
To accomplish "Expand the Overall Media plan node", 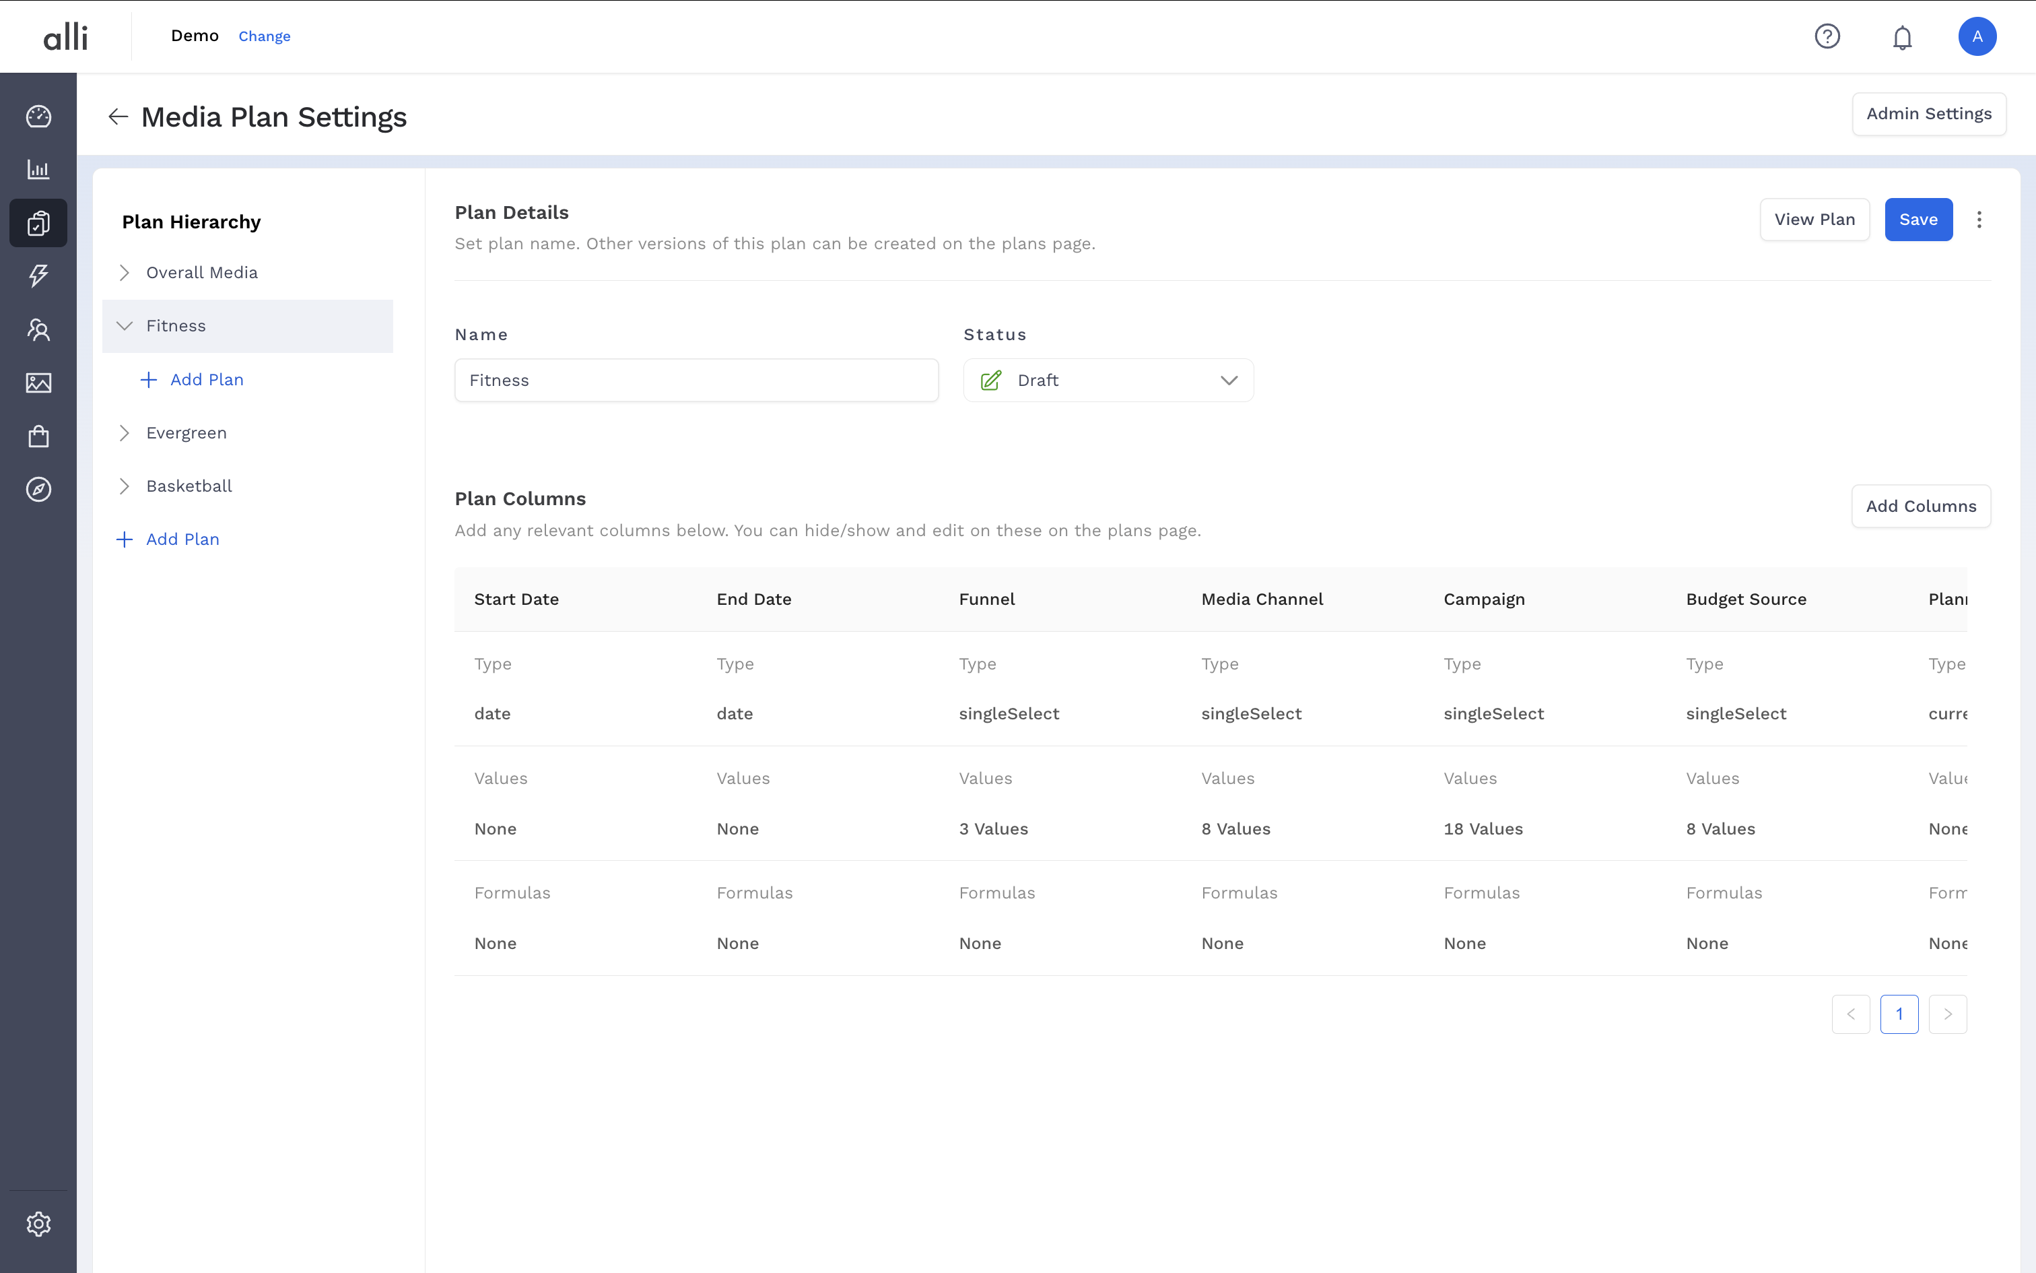I will [x=125, y=273].
